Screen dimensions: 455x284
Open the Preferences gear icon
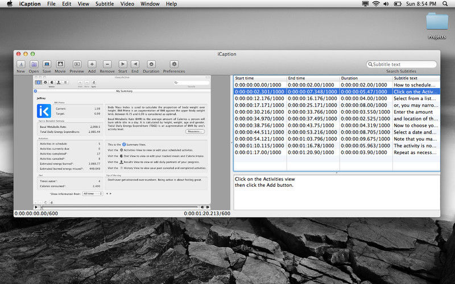pos(174,64)
